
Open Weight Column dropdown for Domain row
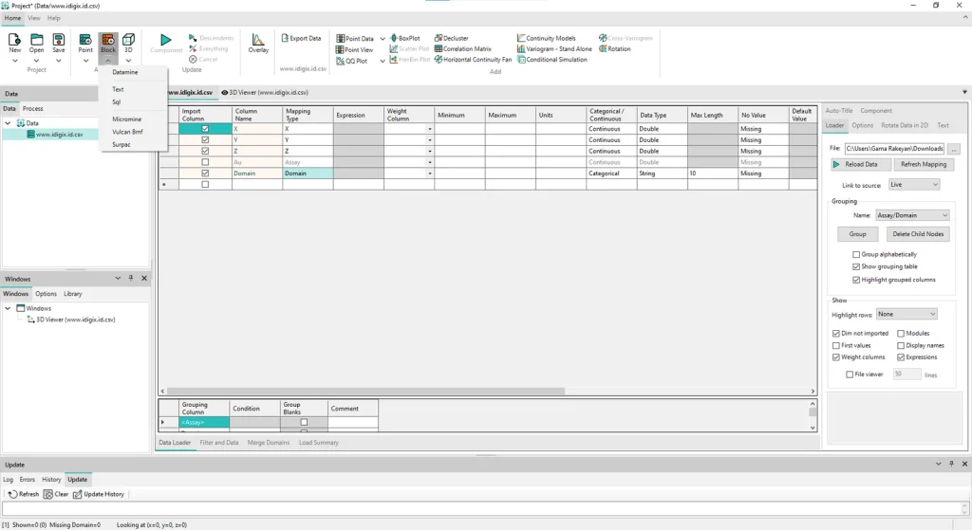point(430,174)
